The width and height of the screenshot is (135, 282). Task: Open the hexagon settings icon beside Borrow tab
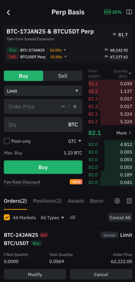(117, 201)
